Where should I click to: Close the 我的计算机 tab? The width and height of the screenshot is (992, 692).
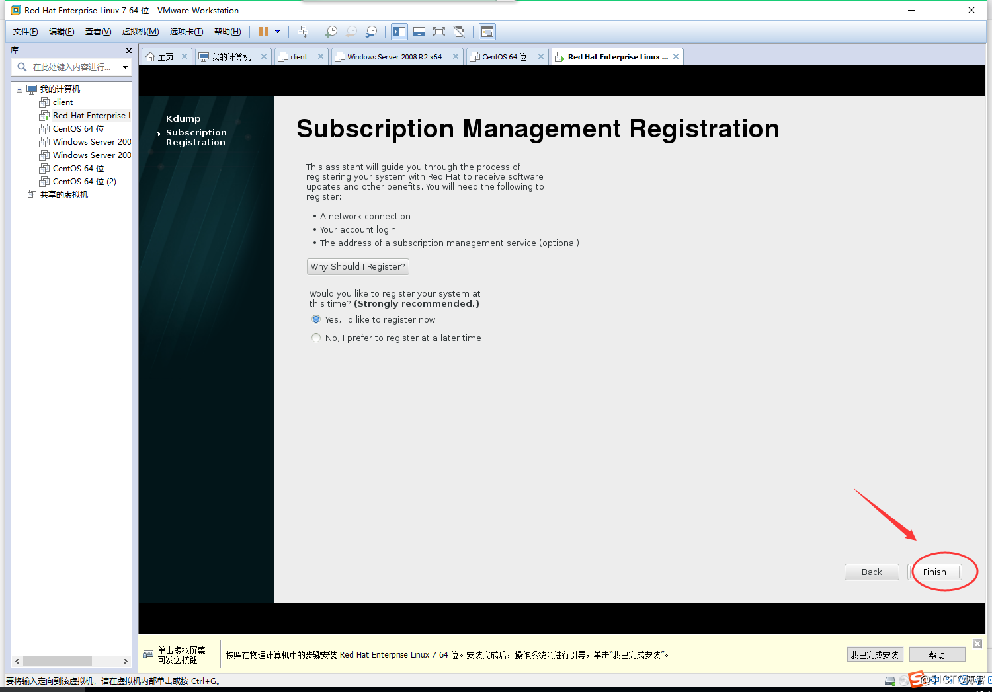(x=264, y=56)
